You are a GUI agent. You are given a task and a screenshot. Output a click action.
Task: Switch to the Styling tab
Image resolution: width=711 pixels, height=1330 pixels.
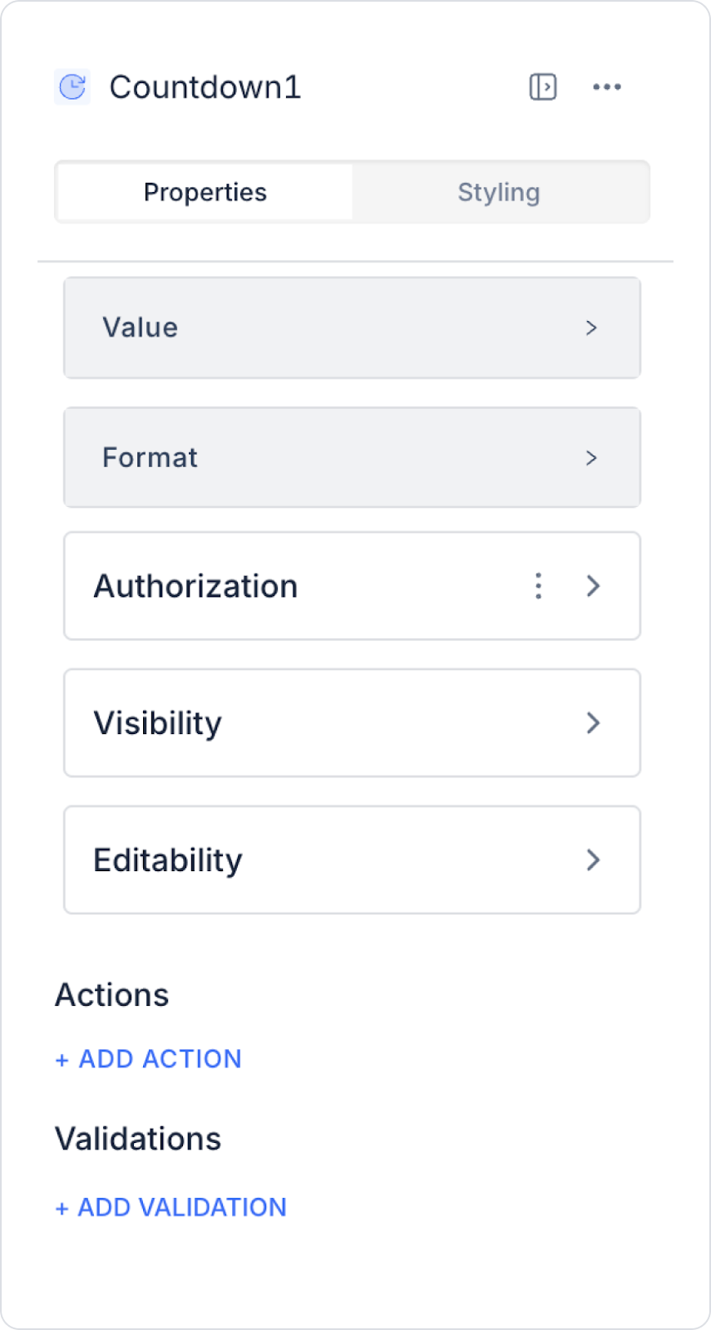point(499,192)
